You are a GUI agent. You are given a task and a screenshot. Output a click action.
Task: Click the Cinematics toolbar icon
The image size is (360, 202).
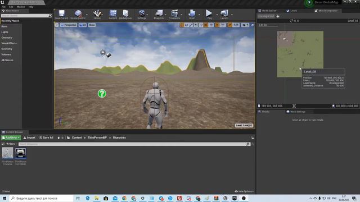pos(174,15)
